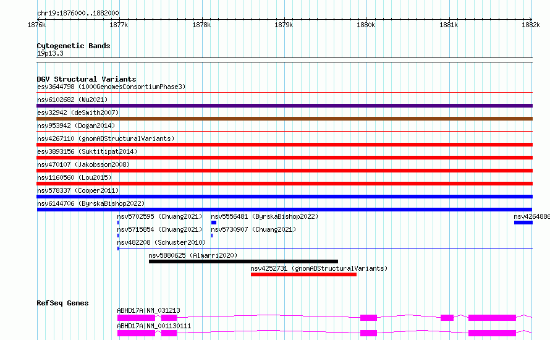Click the nsv5880625 (Almarri2020) text label
Viewport: 550px width, 340px height.
click(193, 255)
